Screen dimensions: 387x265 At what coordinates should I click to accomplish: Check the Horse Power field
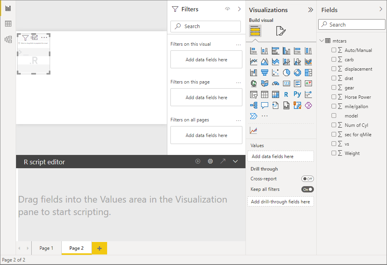pos(334,97)
